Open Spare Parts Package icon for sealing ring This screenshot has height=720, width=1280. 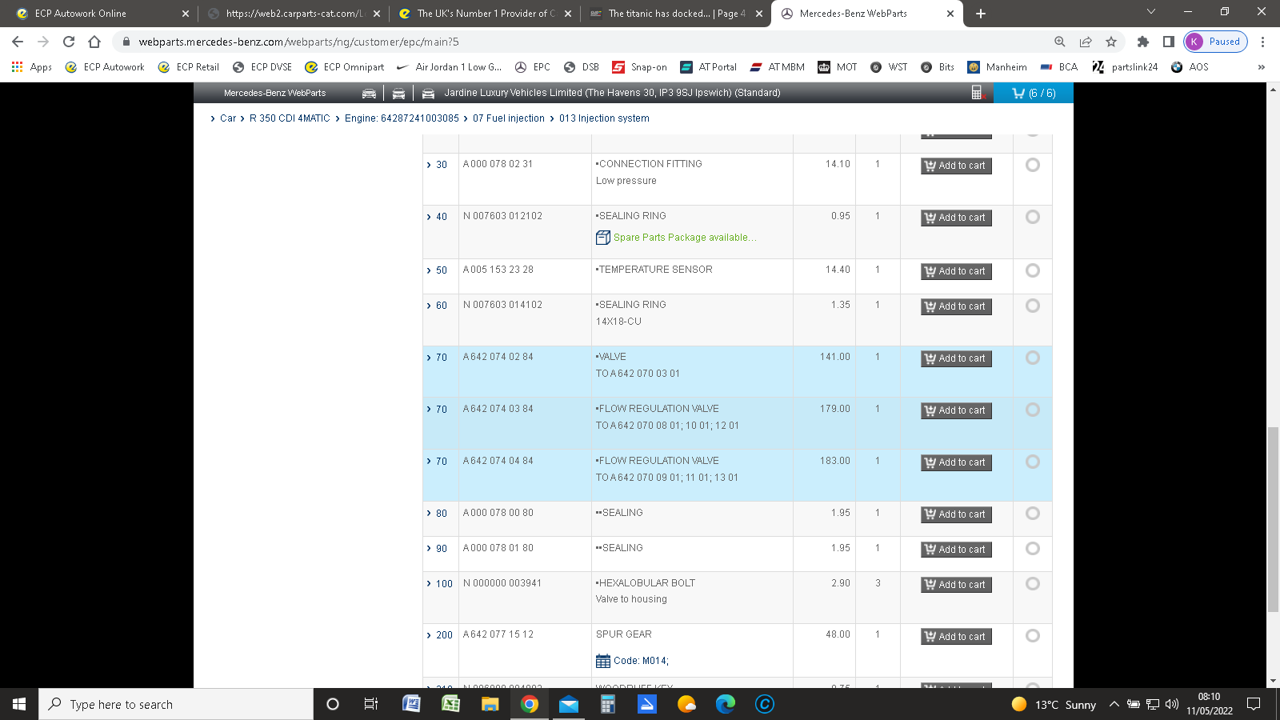pyautogui.click(x=603, y=238)
